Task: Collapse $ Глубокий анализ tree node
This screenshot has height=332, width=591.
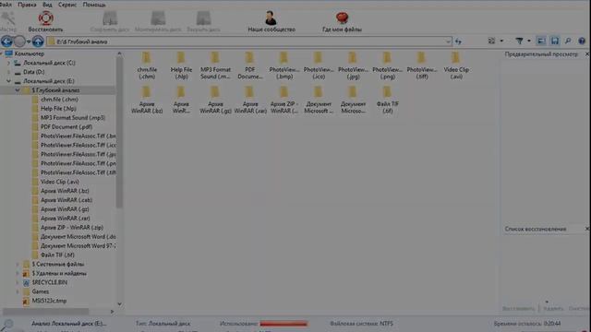Action: click(18, 90)
